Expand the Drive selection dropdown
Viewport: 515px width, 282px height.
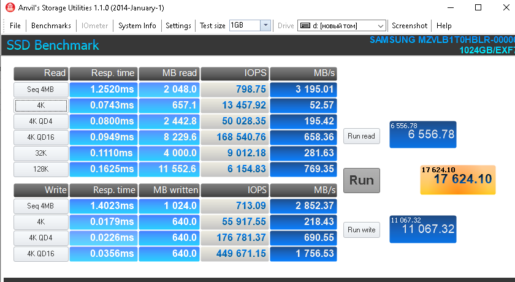[380, 26]
